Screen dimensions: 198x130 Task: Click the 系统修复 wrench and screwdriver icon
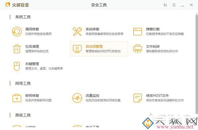(x=77, y=31)
